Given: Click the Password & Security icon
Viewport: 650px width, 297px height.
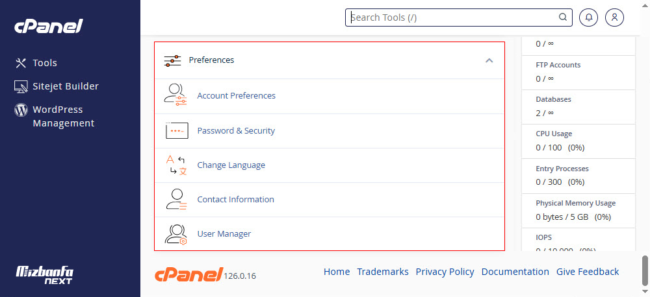Looking at the screenshot, I should pos(177,130).
